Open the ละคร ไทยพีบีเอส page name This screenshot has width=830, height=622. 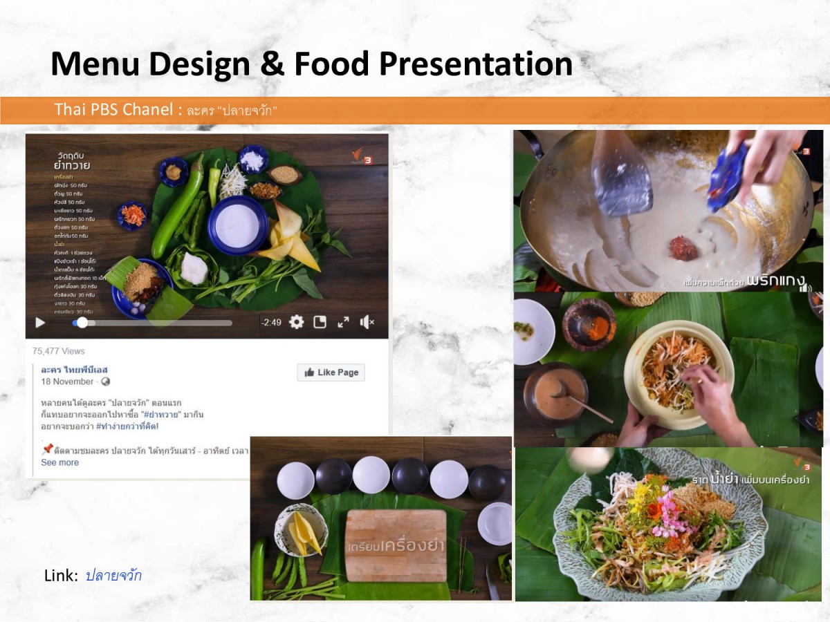(x=74, y=370)
